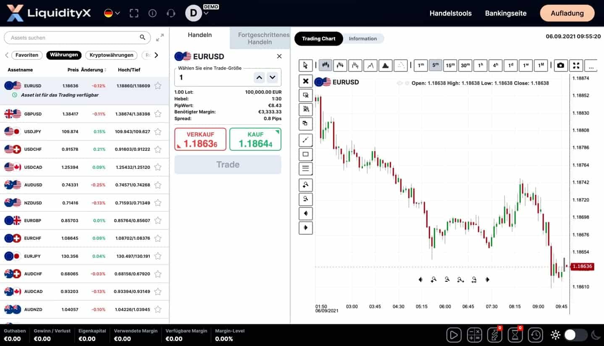Decrease trade size with down arrow
The height and width of the screenshot is (346, 604).
click(x=273, y=77)
